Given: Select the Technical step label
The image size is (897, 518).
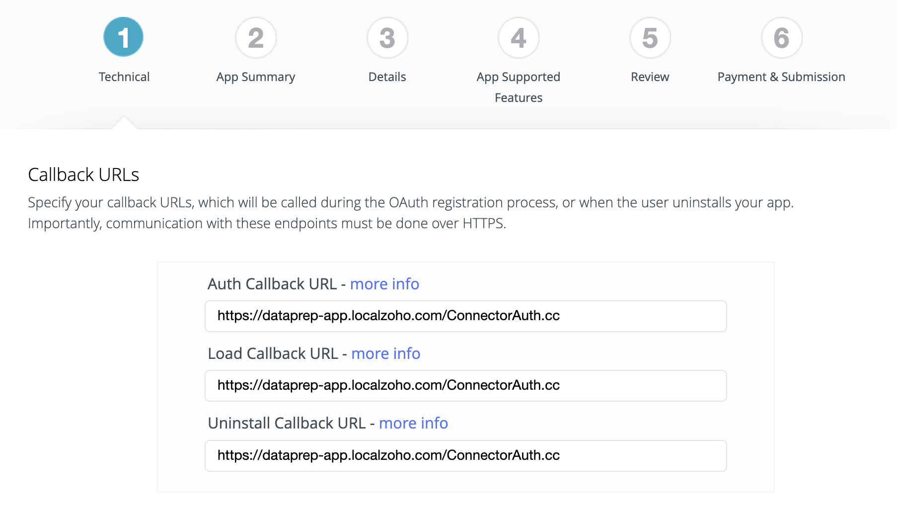Looking at the screenshot, I should [124, 77].
